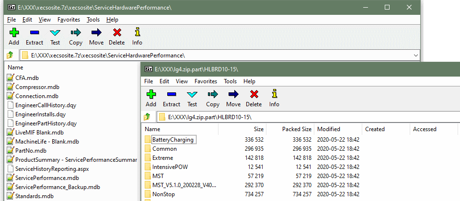Click the Extreme folder icon
The height and width of the screenshot is (201, 460).
coord(148,157)
